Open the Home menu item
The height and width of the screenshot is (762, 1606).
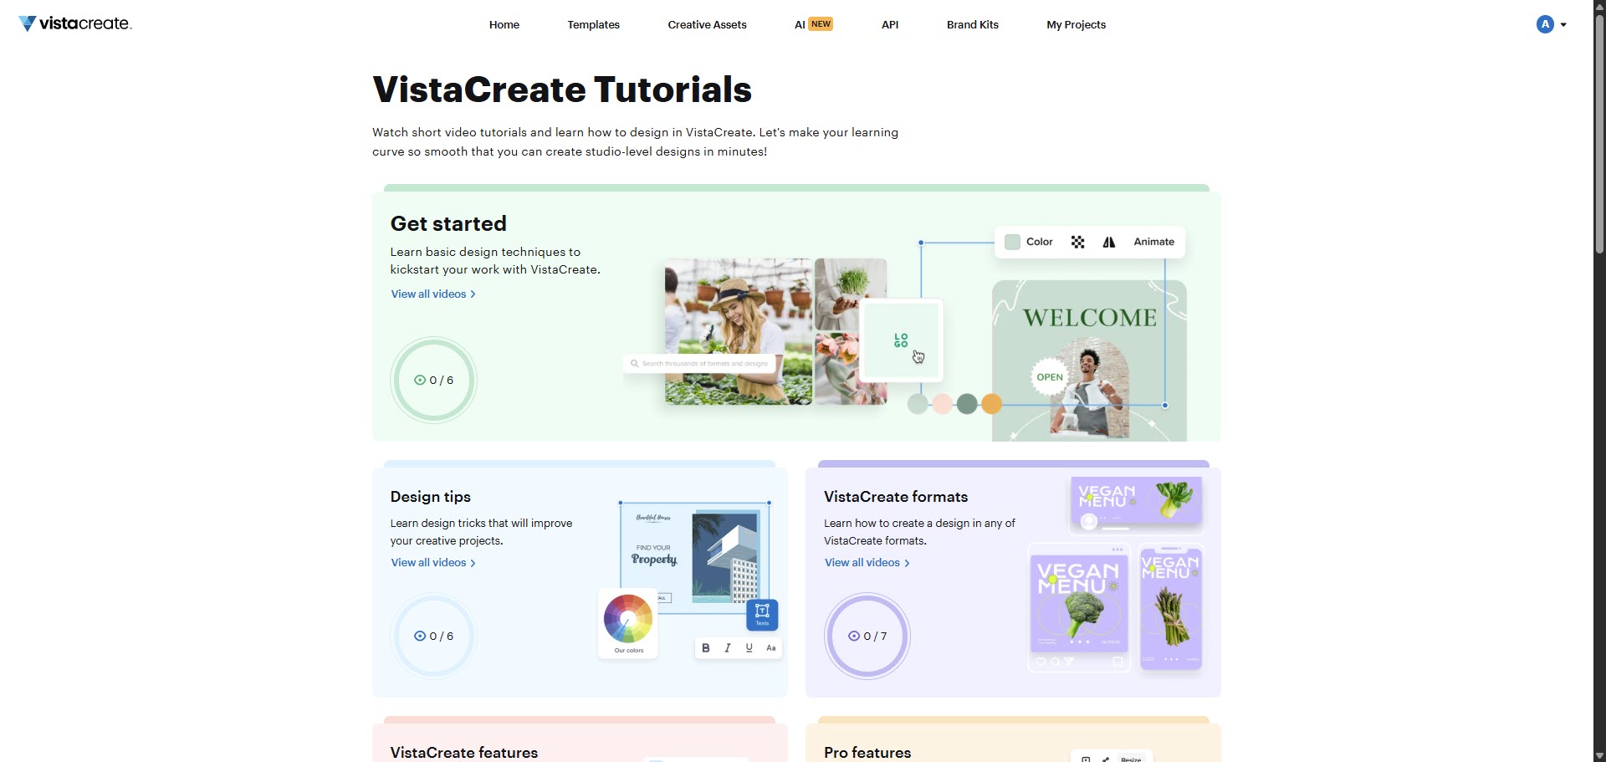pos(504,24)
